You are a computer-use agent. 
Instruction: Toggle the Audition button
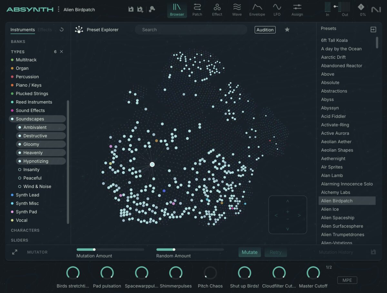[265, 30]
